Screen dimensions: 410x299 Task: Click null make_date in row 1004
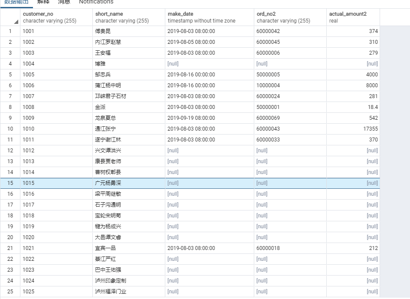(x=210, y=64)
